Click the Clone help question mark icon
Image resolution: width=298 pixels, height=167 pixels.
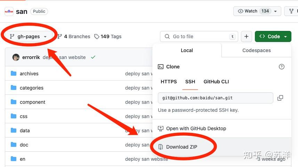click(x=281, y=67)
